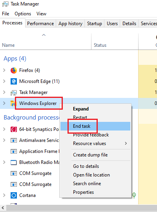Select the first COM Surrogate row text
This screenshot has height=217, width=157.
tap(35, 173)
